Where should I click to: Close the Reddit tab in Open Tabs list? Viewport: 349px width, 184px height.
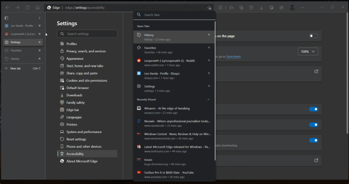(x=209, y=61)
